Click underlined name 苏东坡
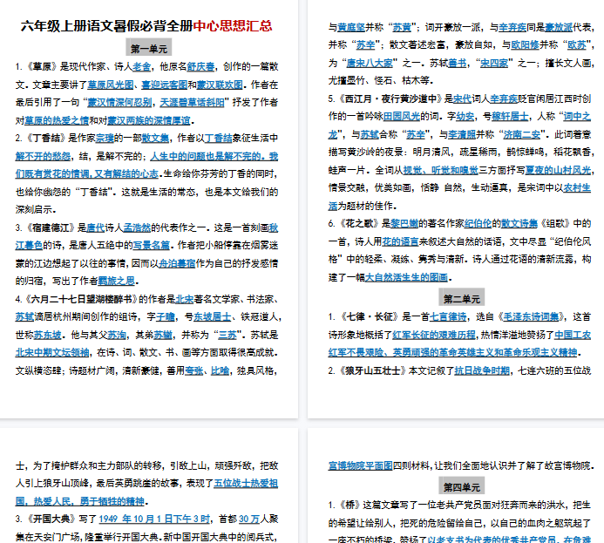Screen dimensions: 604x543 [47, 335]
